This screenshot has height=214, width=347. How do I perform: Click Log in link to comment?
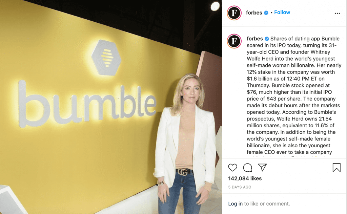pos(235,204)
